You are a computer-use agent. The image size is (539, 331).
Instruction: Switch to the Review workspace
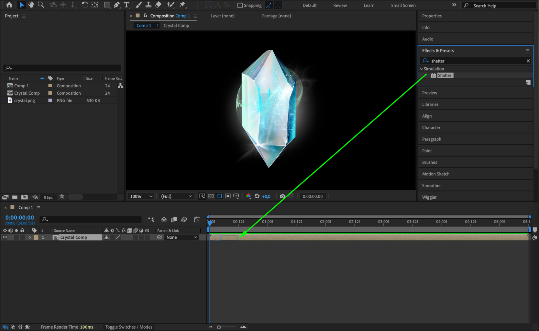click(x=340, y=5)
